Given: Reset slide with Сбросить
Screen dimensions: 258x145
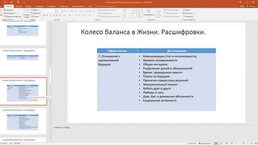Looking at the screenshot, I should pos(36,13).
